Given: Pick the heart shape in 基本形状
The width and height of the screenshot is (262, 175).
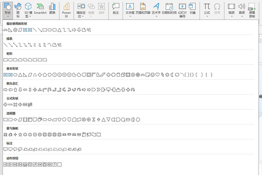Looking at the screenshot, I should point(158,75).
